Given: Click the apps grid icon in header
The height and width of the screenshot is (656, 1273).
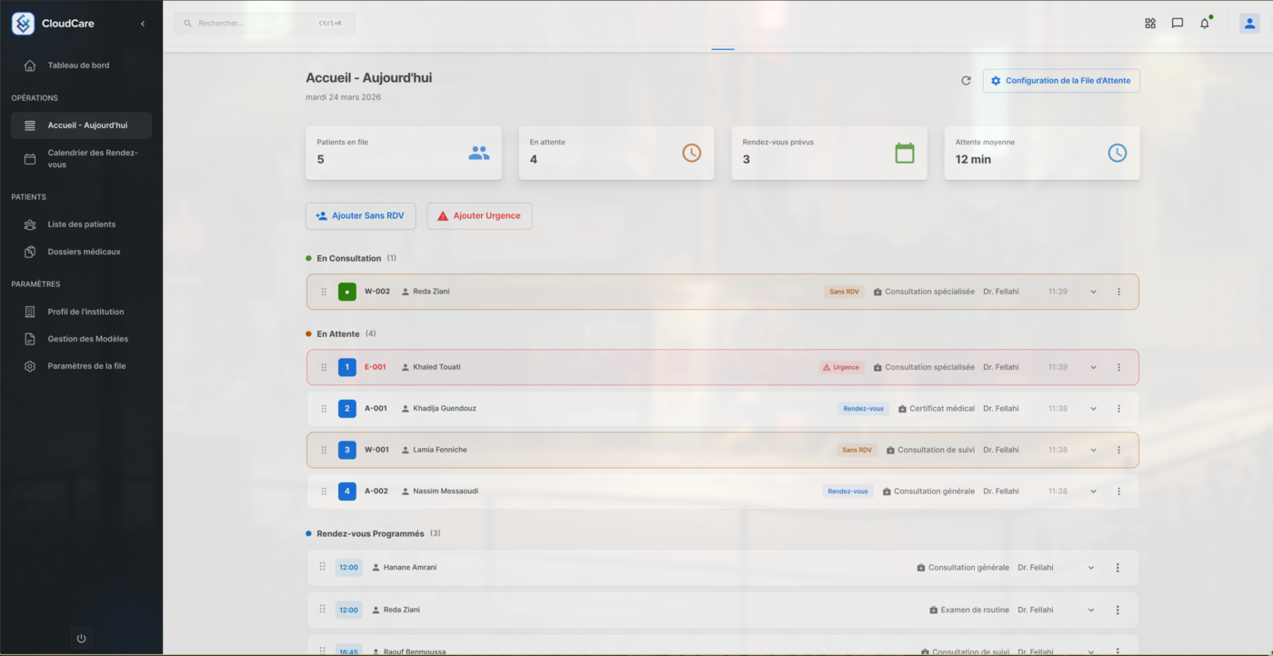Looking at the screenshot, I should (1149, 23).
